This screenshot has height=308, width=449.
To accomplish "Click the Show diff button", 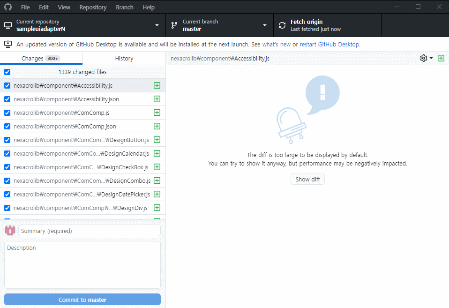I will (307, 180).
